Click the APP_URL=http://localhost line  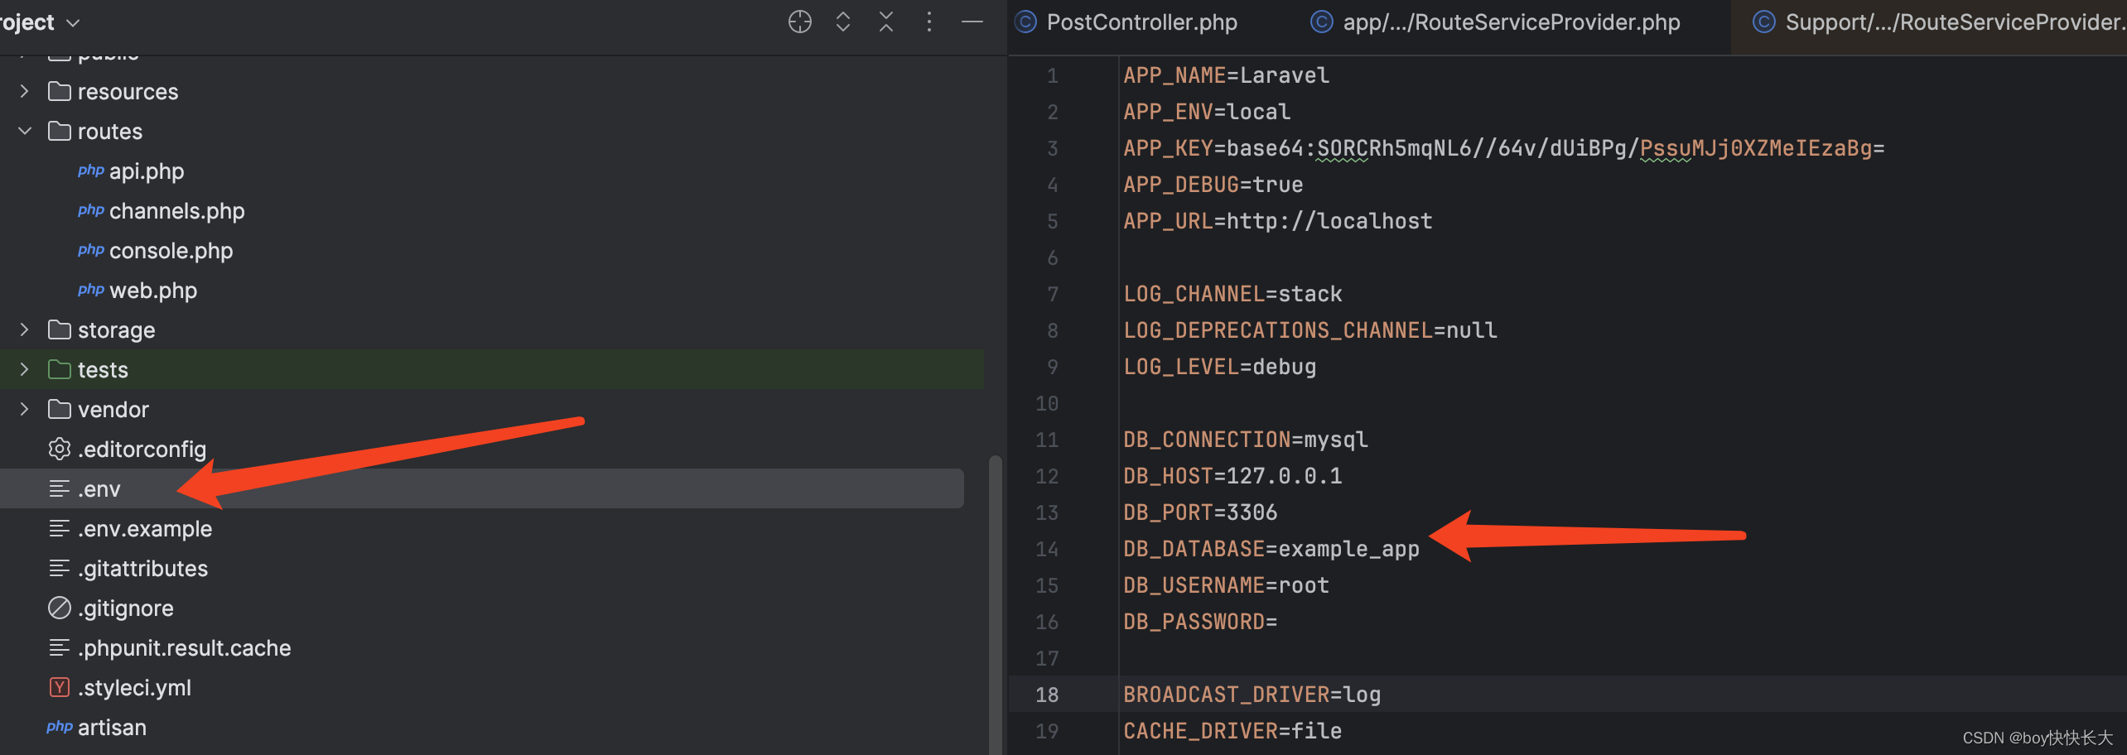pos(1278,221)
